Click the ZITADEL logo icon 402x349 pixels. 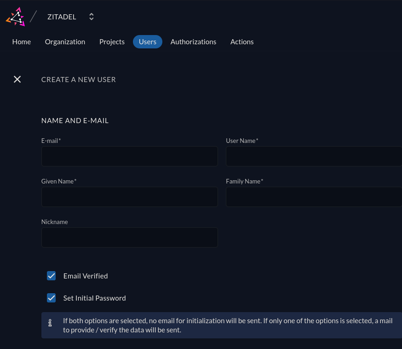click(x=15, y=17)
